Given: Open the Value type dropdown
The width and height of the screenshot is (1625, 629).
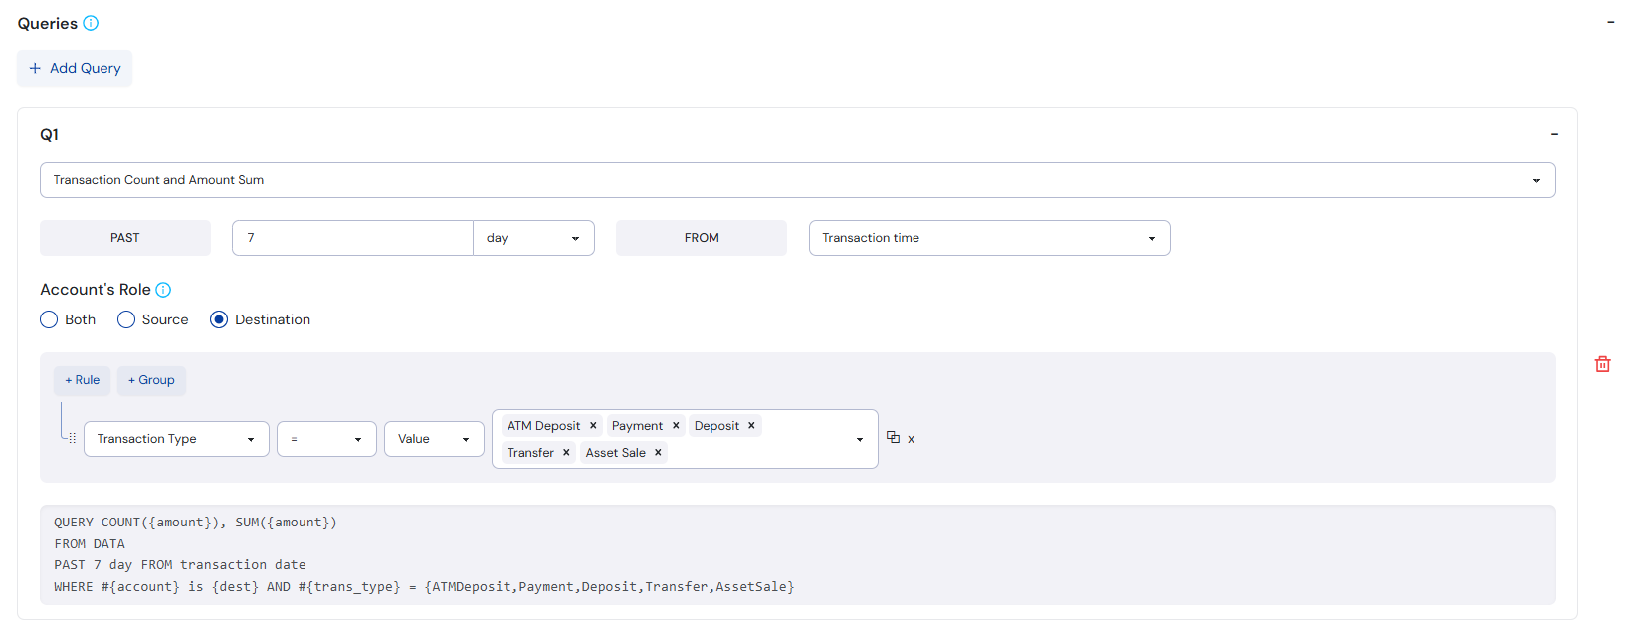Looking at the screenshot, I should tap(434, 439).
